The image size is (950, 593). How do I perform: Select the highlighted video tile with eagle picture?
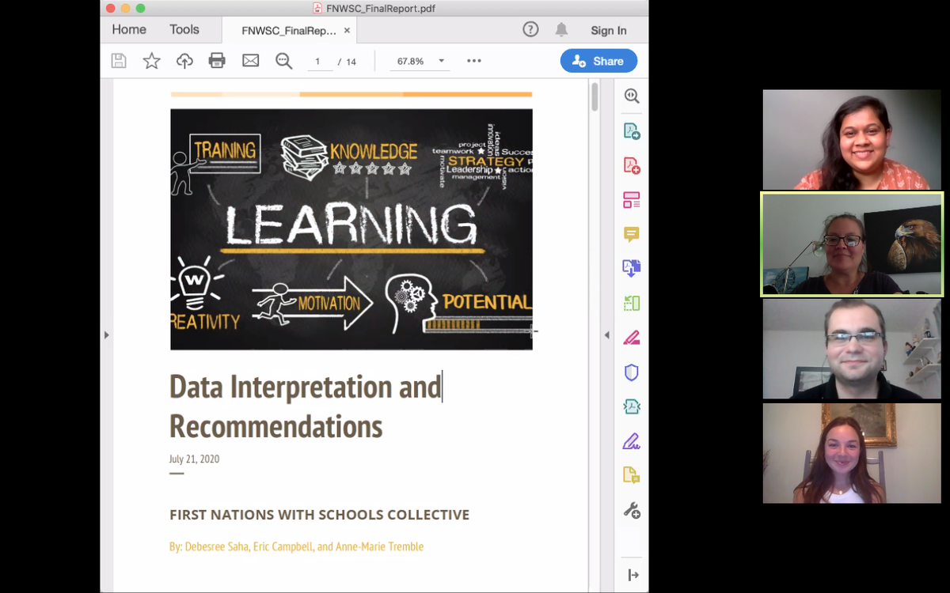click(852, 244)
